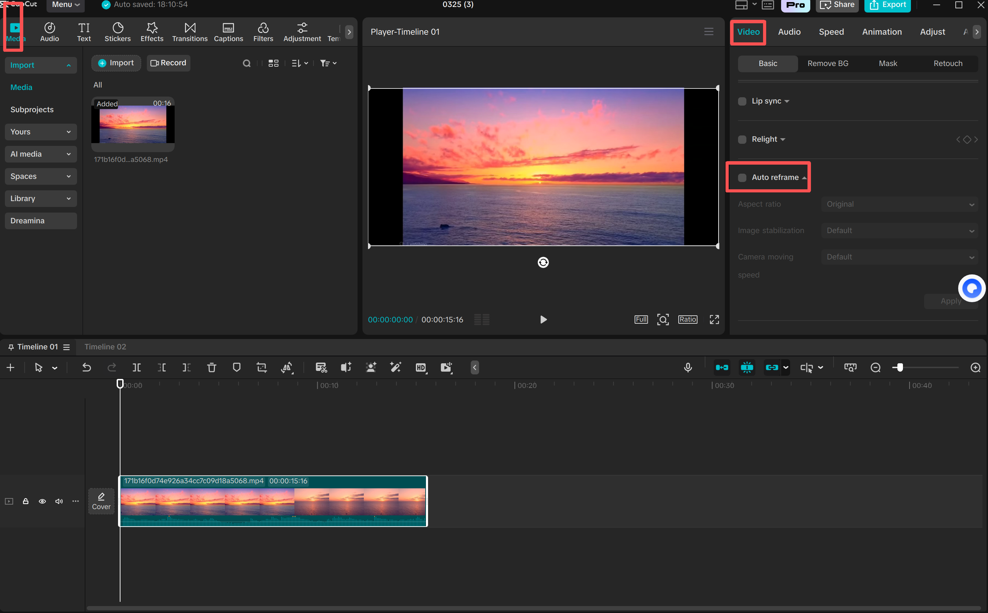Select the sunset video thumbnail in media

coord(133,124)
